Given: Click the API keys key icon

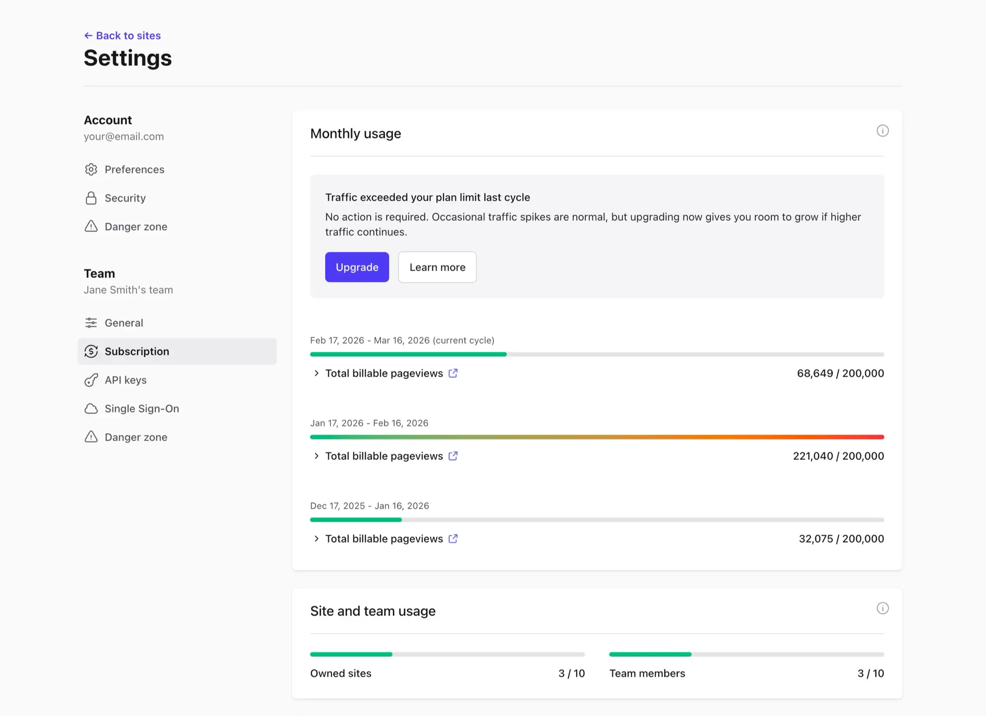Looking at the screenshot, I should [91, 380].
